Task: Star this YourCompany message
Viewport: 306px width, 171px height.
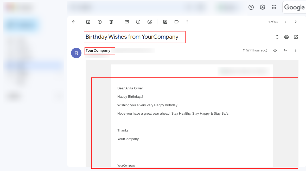Action: (275, 51)
